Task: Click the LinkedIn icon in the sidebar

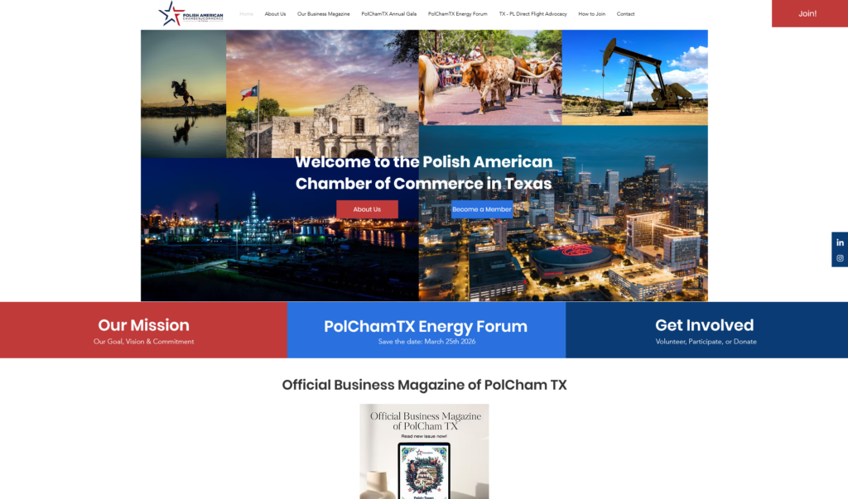Action: coord(840,242)
